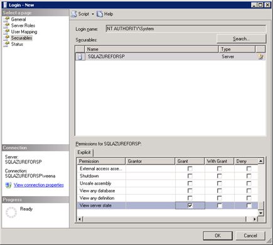Select the Shutdown permission row
Screen dimensions: 273x245
[168, 176]
